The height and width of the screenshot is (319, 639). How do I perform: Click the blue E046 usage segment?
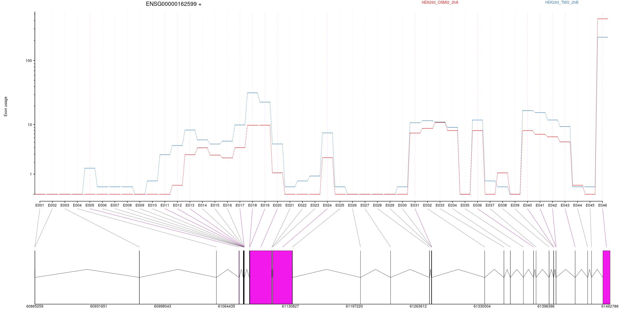tap(603, 37)
